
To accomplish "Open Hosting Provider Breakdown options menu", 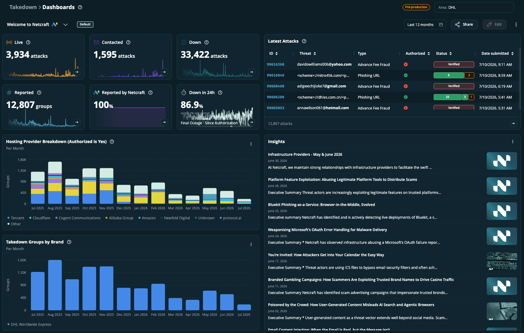I will pyautogui.click(x=251, y=144).
